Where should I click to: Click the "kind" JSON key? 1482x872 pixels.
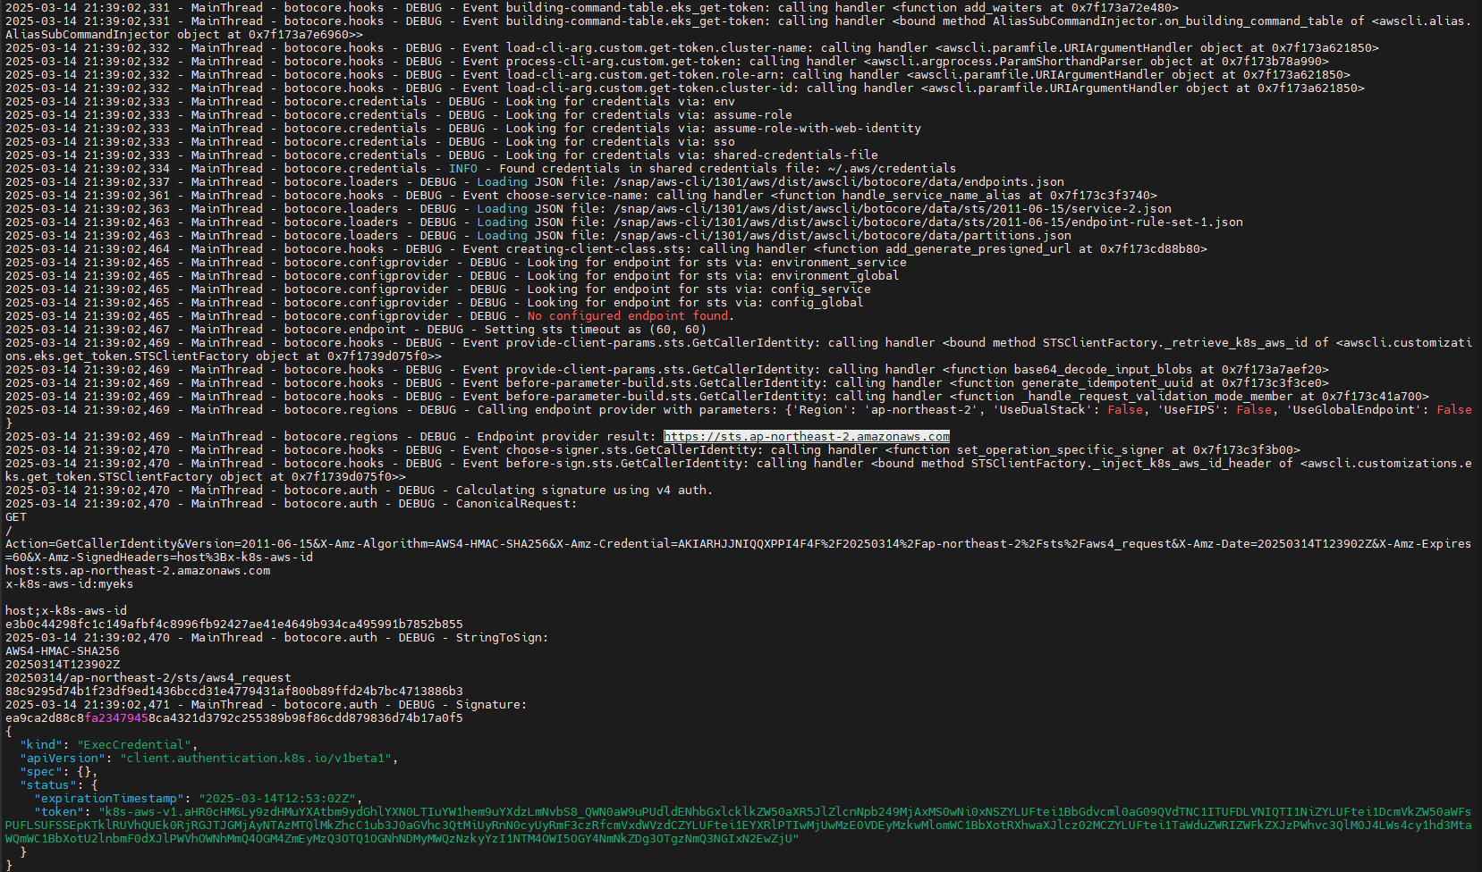tap(41, 744)
